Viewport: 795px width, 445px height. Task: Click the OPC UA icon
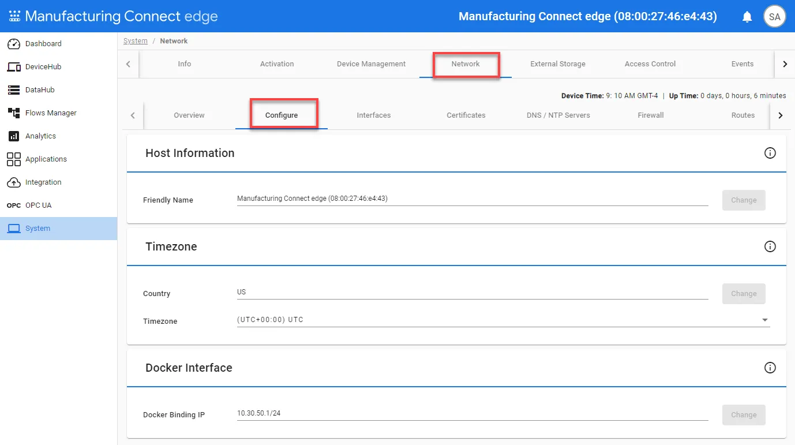14,205
